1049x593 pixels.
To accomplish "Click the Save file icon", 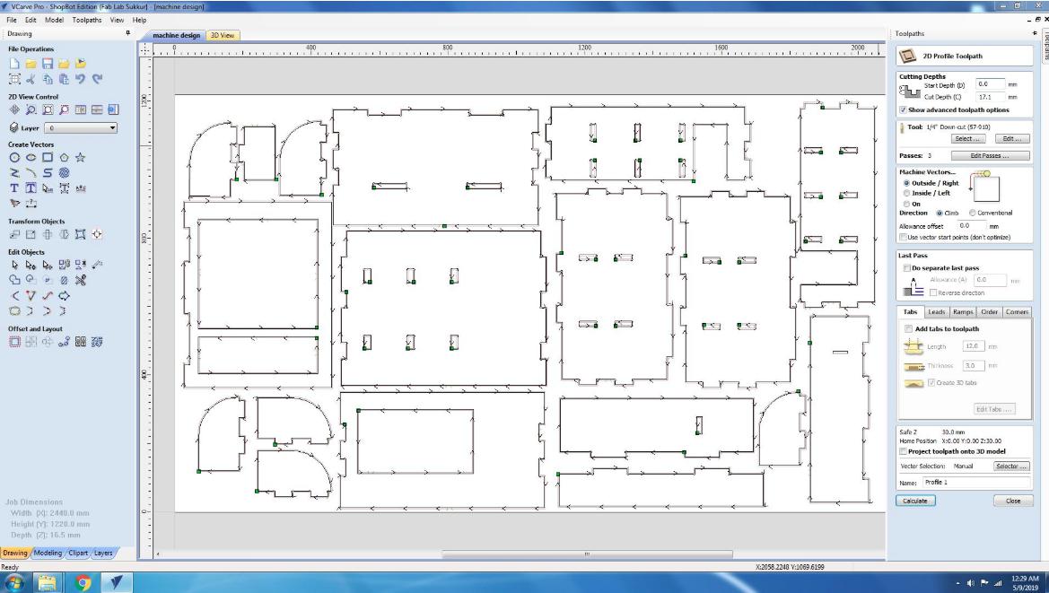I will pos(47,64).
